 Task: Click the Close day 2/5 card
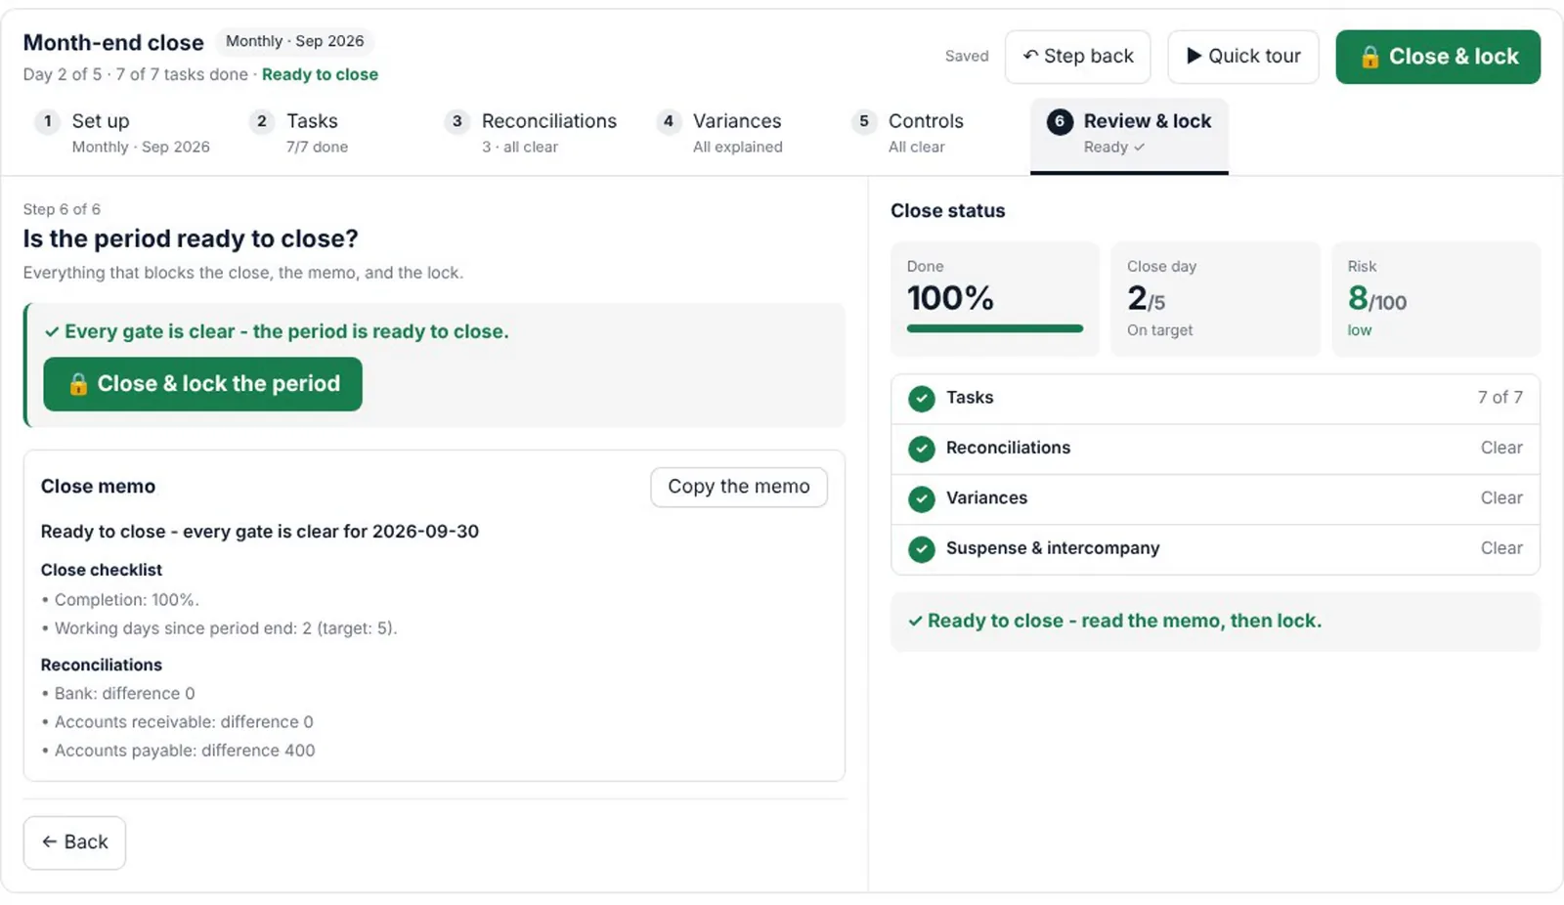[x=1215, y=299]
